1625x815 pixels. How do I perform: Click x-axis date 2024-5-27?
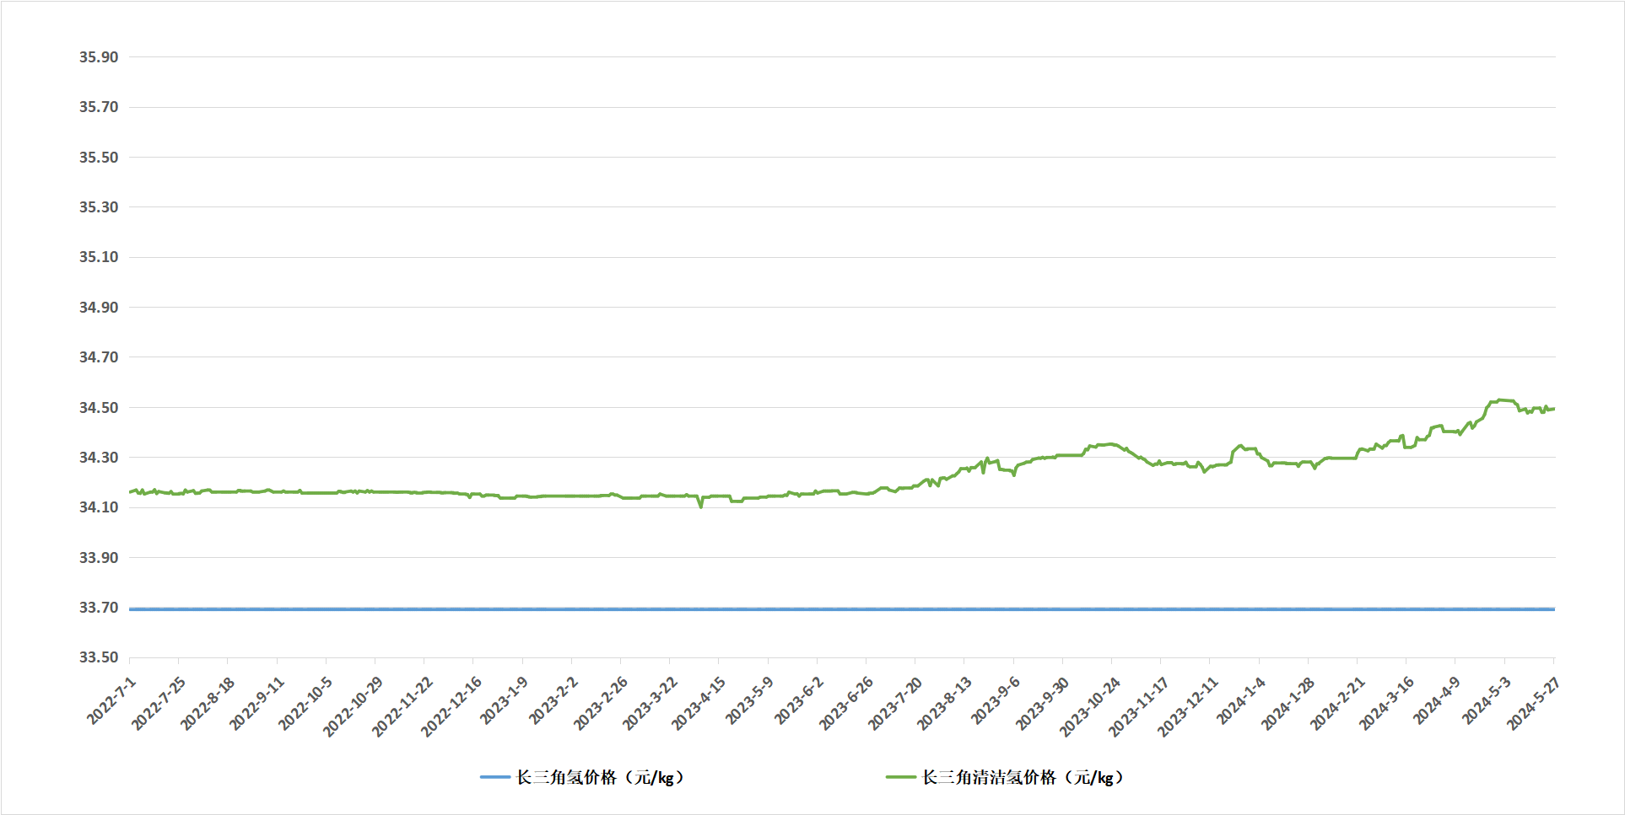[x=1531, y=703]
